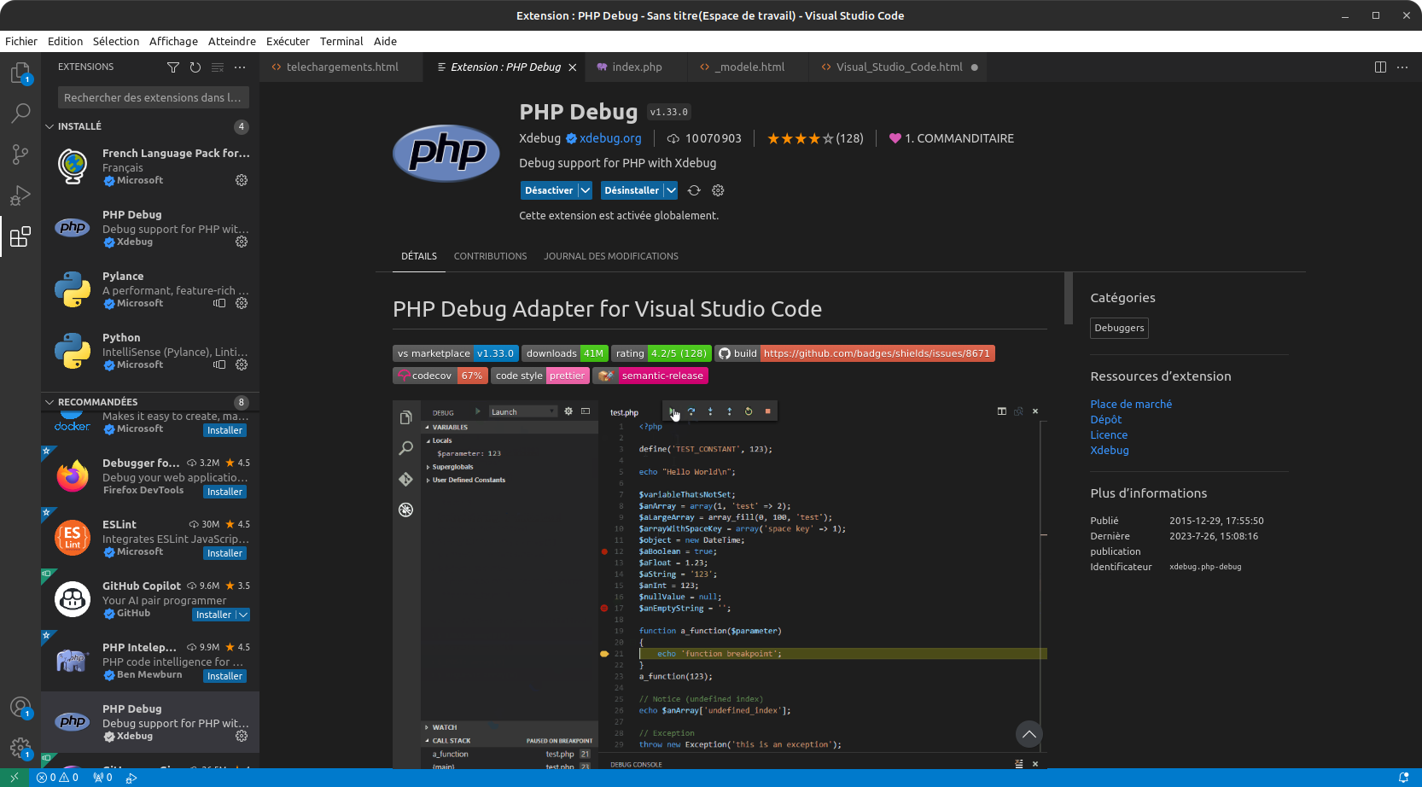
Task: Click the filter extensions funnel icon
Action: click(173, 67)
